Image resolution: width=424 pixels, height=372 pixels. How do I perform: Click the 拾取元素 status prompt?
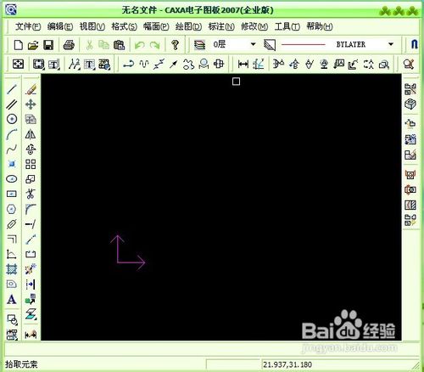click(x=21, y=364)
